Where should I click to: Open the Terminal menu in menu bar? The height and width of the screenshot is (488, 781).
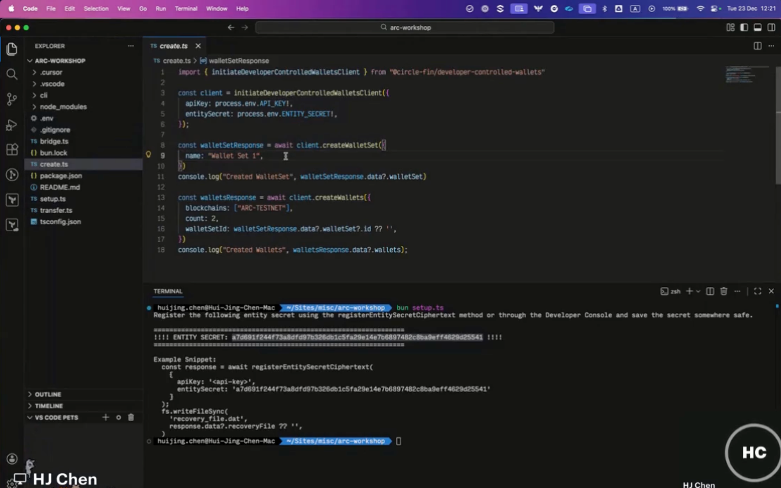pyautogui.click(x=186, y=9)
